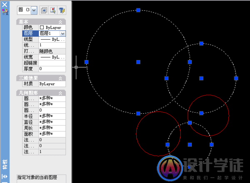The image size is (250, 183).
Task: Click the 厚度 value field
Action: coord(52,69)
